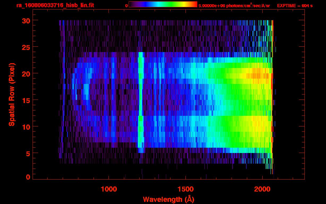Click the 1500 wavelength tick label
This screenshot has width=326, height=204.
click(185, 189)
